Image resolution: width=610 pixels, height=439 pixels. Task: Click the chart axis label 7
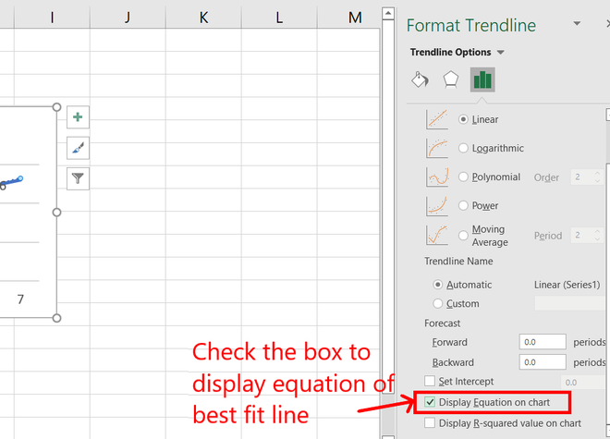coord(20,299)
